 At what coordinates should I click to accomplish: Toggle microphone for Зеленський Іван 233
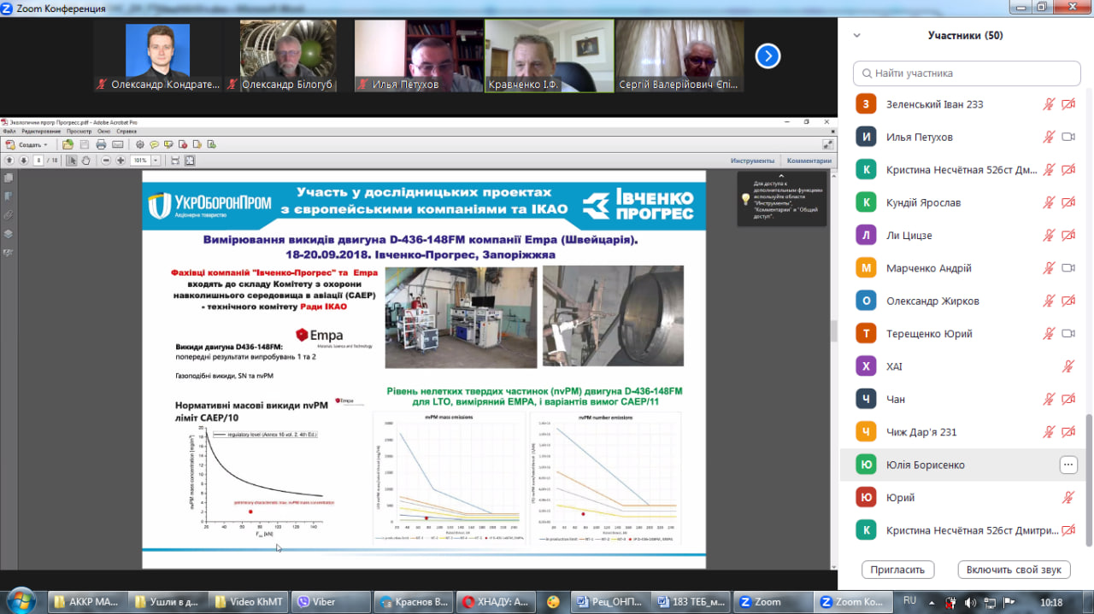point(1049,104)
